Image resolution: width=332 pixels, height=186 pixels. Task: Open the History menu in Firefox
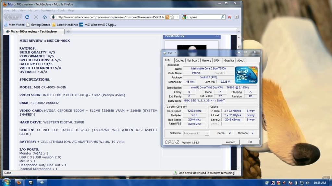pyautogui.click(x=33, y=10)
